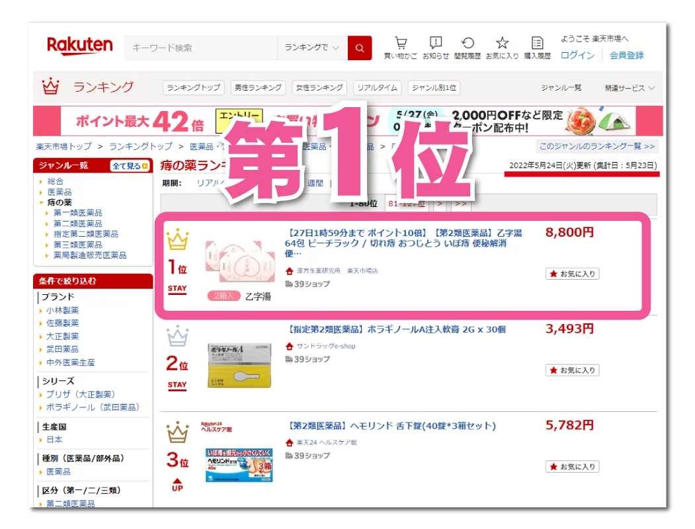Go to next ranking page arrow
Viewport: 695px width, 529px height.
(x=439, y=204)
